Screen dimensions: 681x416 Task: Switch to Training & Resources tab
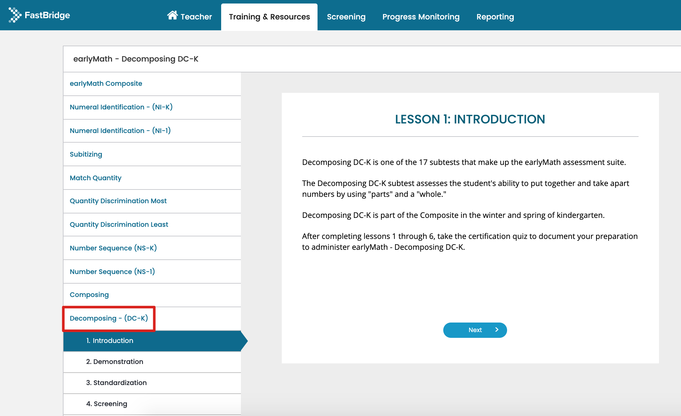point(269,17)
